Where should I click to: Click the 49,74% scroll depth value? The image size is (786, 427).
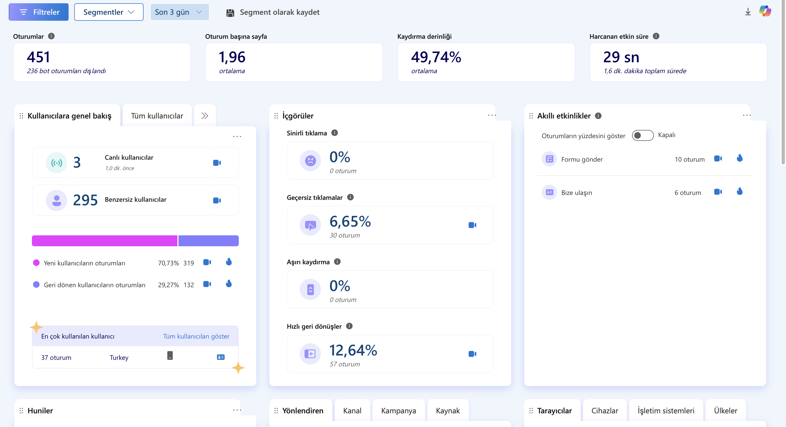tap(436, 57)
